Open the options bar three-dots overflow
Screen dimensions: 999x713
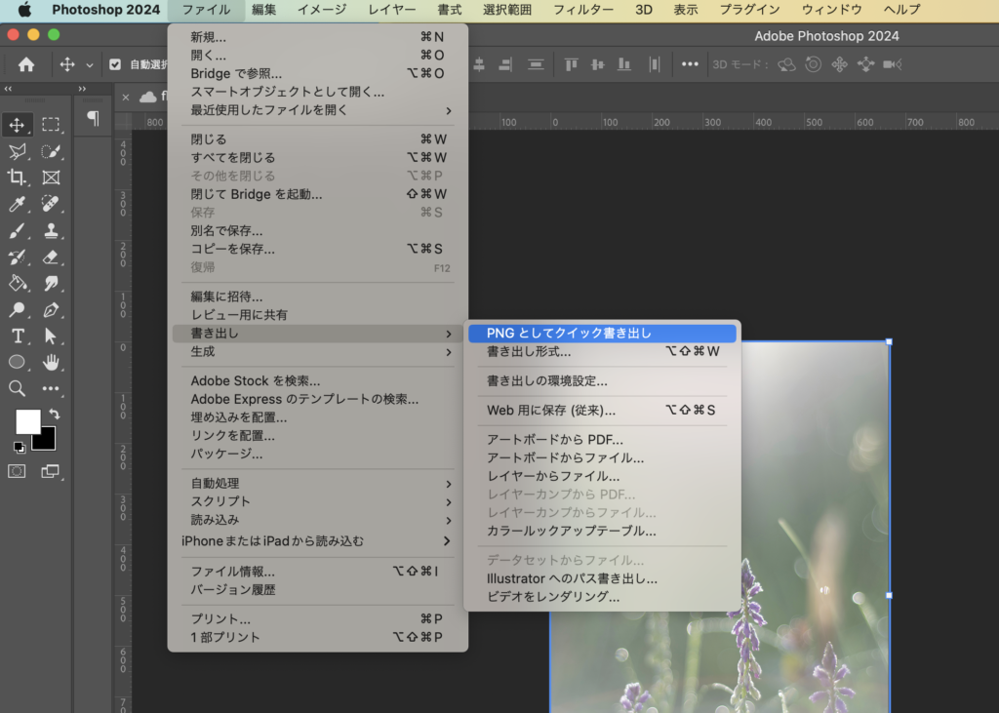(690, 64)
